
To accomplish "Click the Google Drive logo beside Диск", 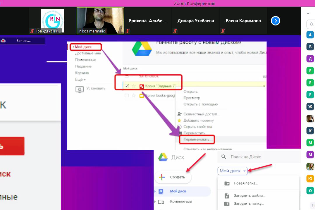I will (x=163, y=157).
